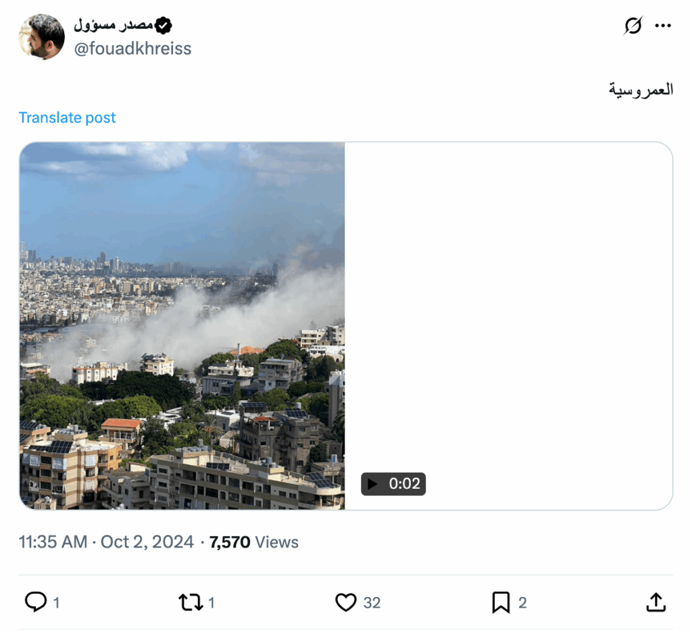Open the smoke-over-city video thumbnail

point(182,325)
